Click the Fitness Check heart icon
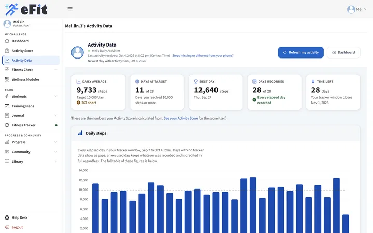This screenshot has width=373, height=233. tap(7, 70)
